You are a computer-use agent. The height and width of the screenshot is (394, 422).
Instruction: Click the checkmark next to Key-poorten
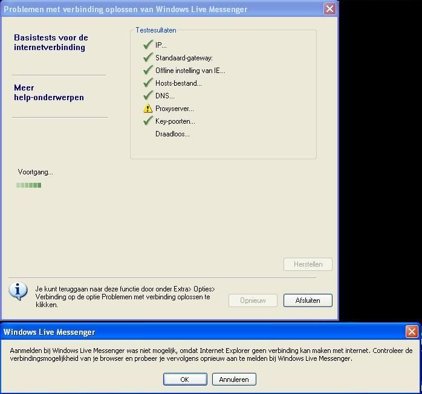148,121
